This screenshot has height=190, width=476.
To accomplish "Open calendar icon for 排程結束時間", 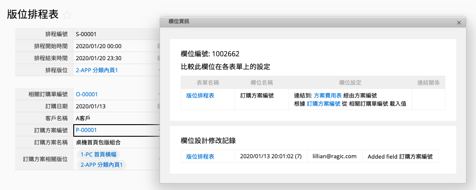I will point(158,58).
